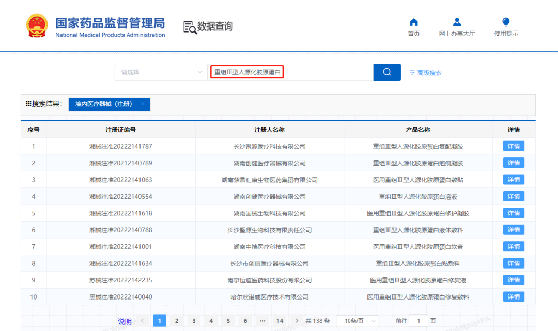
Task: Click the 前往 page number input box
Action: [x=419, y=321]
